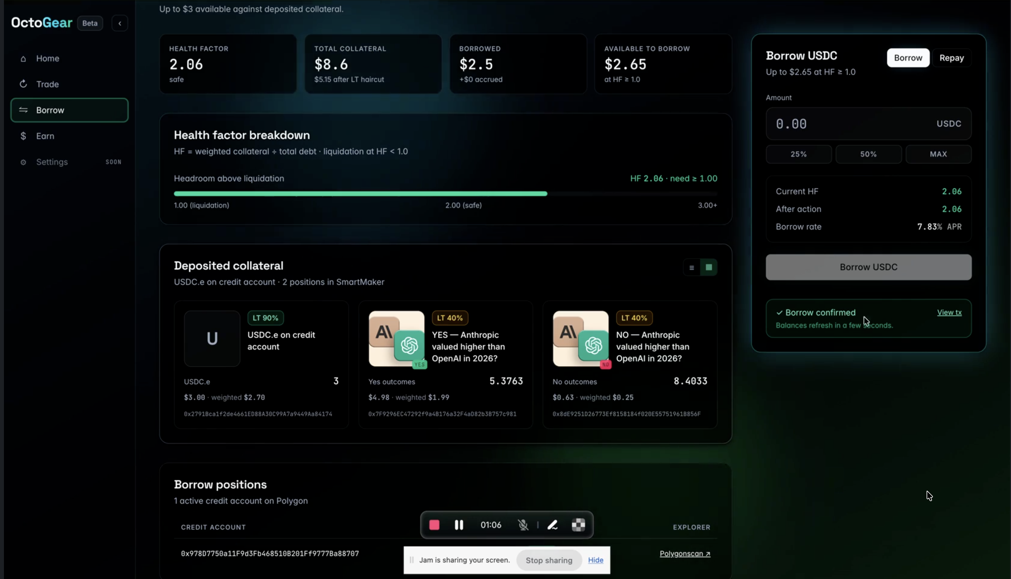Click the NO position address 0x8dE9251D...
Image resolution: width=1011 pixels, height=579 pixels.
626,414
